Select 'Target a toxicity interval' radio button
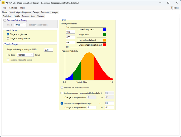The height and width of the screenshot is (137, 181). click(x=8, y=38)
